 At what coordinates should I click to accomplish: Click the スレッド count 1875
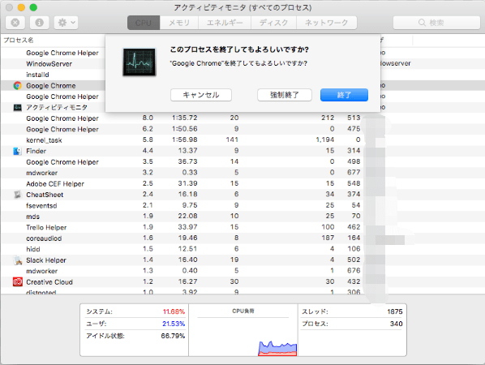click(395, 311)
